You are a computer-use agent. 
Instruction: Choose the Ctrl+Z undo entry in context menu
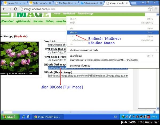click(x=113, y=19)
